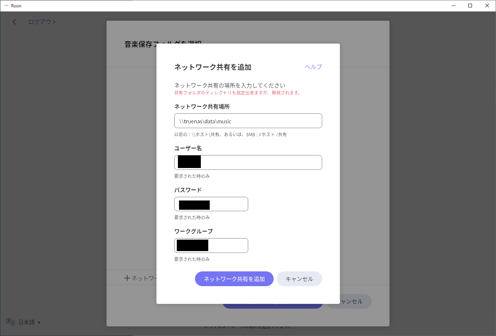
Task: Focus the ユーザー名 input field
Action: point(248,162)
